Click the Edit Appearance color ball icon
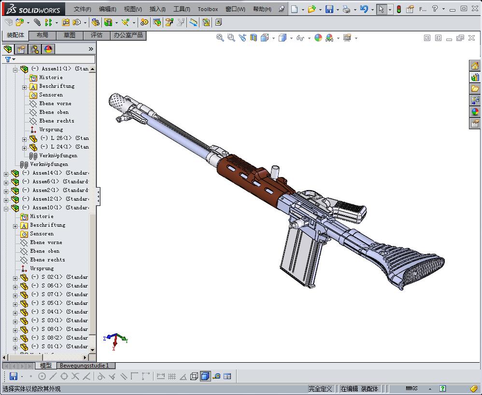This screenshot has width=482, height=395. tap(318, 38)
